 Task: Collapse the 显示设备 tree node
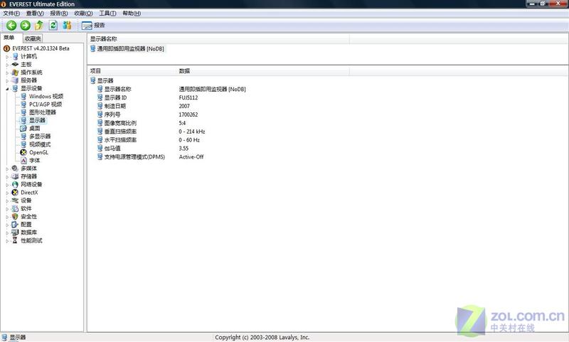7,88
